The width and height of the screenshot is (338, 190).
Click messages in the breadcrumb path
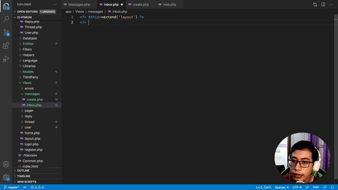coord(95,12)
